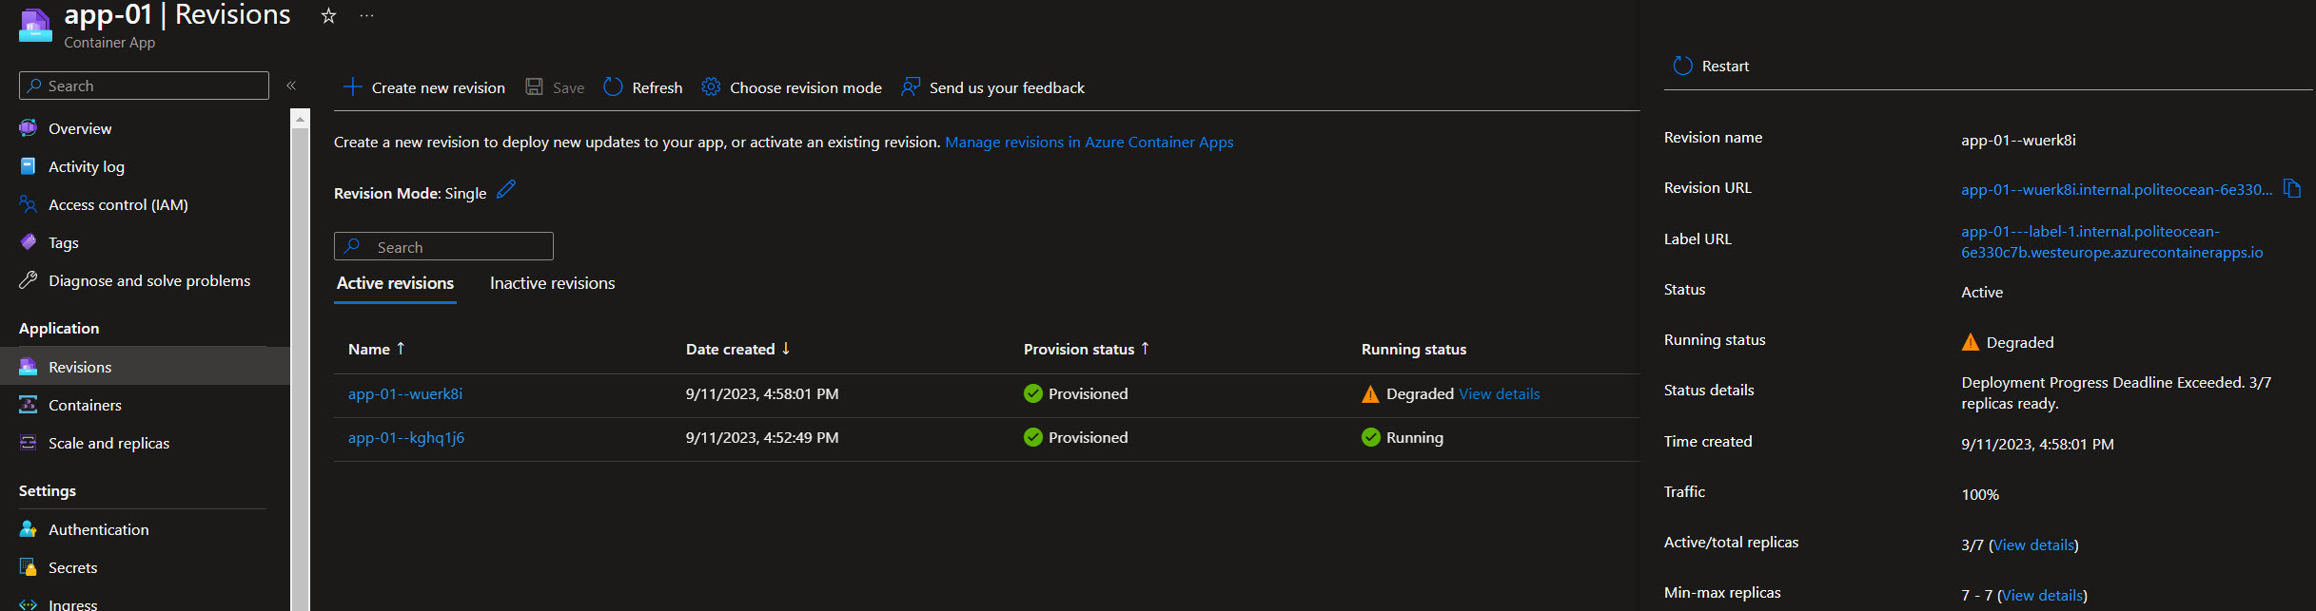The image size is (2316, 611).
Task: Open the more options ellipsis menu
Action: (366, 15)
